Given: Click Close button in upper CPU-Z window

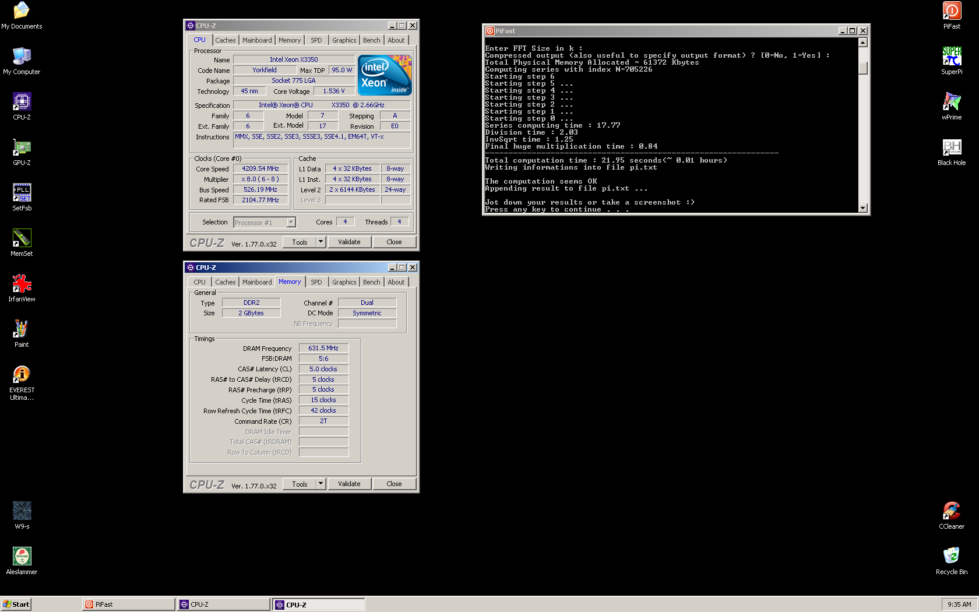Looking at the screenshot, I should [x=394, y=242].
